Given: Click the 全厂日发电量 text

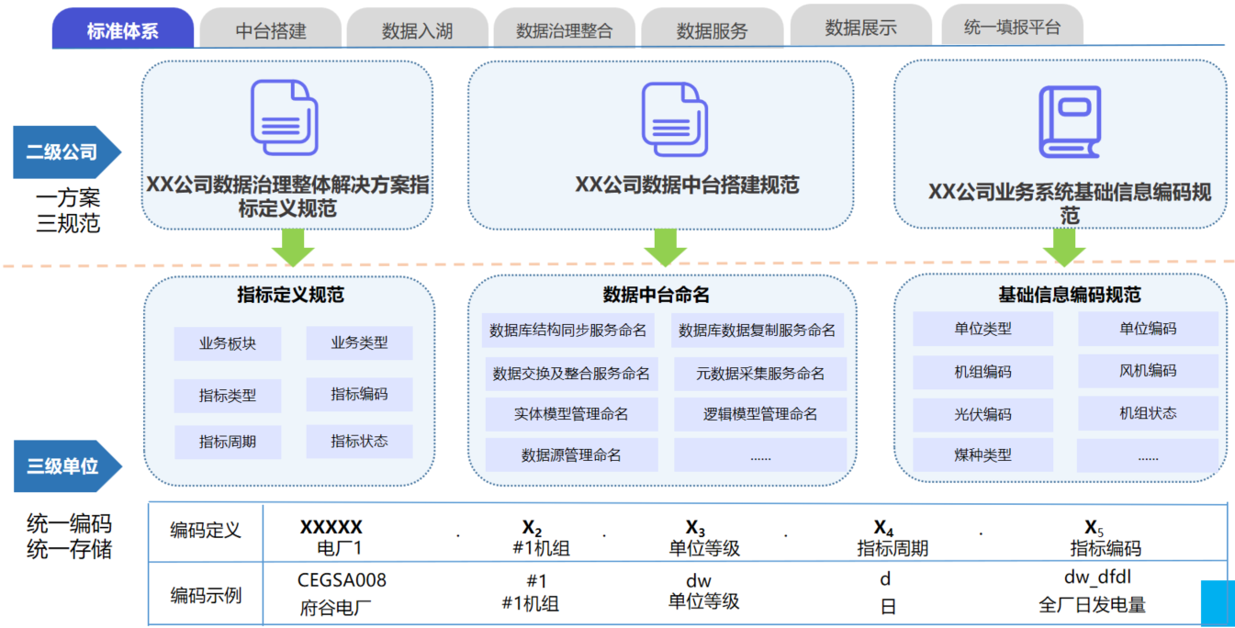Looking at the screenshot, I should 1092,605.
